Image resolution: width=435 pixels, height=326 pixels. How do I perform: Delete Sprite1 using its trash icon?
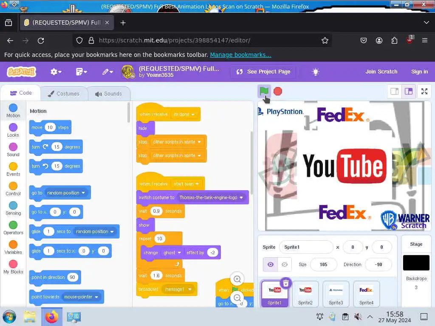click(x=286, y=283)
